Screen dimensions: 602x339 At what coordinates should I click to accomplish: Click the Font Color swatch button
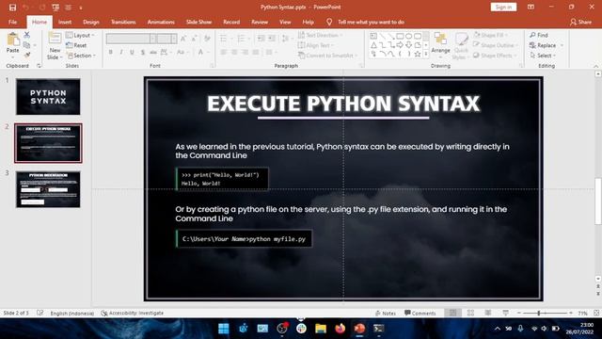coord(200,52)
